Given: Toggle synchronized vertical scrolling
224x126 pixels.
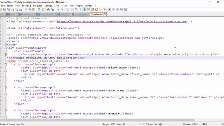Looking at the screenshot, I should coord(67,9).
